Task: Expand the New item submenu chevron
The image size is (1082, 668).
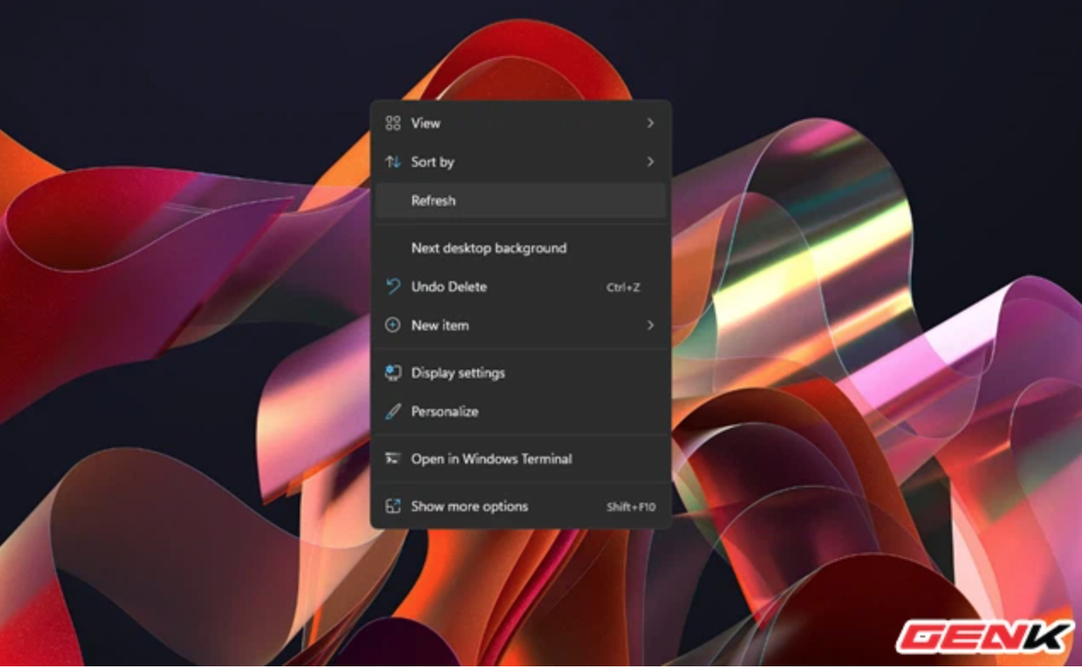Action: (x=651, y=325)
